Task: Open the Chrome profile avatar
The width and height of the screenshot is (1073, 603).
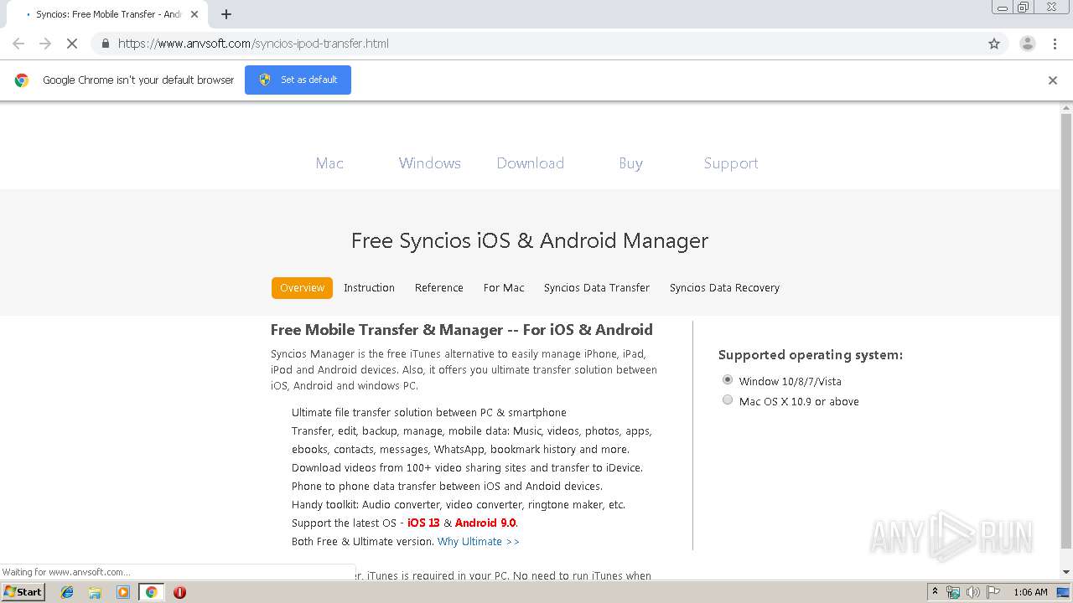Action: (x=1027, y=44)
